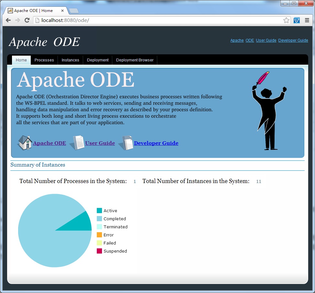Open Developer Guide link in header
Image resolution: width=315 pixels, height=293 pixels.
click(293, 40)
